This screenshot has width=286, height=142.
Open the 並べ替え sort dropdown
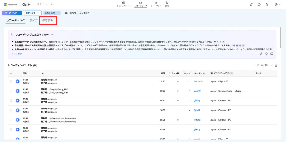(x=264, y=66)
